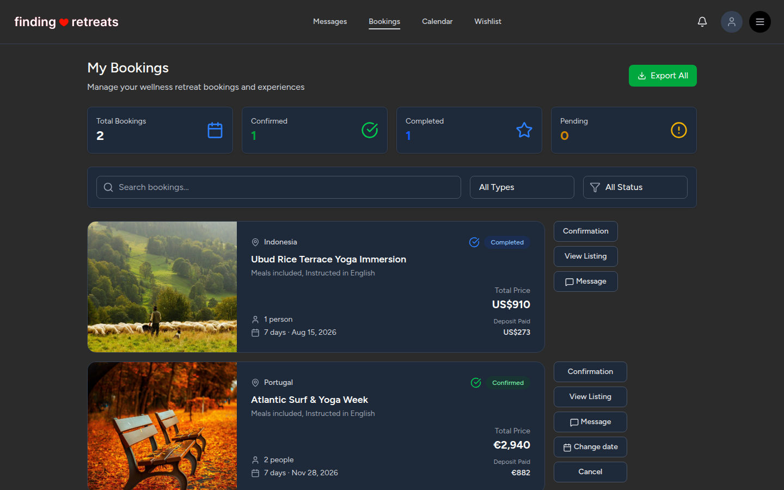Message the Atlantic Surf & Yoga host
Viewport: 784px width, 490px height.
pyautogui.click(x=590, y=422)
